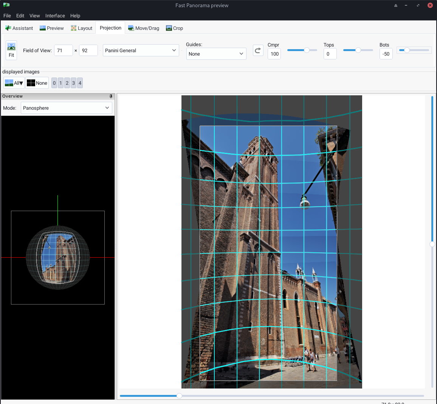Click the Bots value field

click(386, 54)
